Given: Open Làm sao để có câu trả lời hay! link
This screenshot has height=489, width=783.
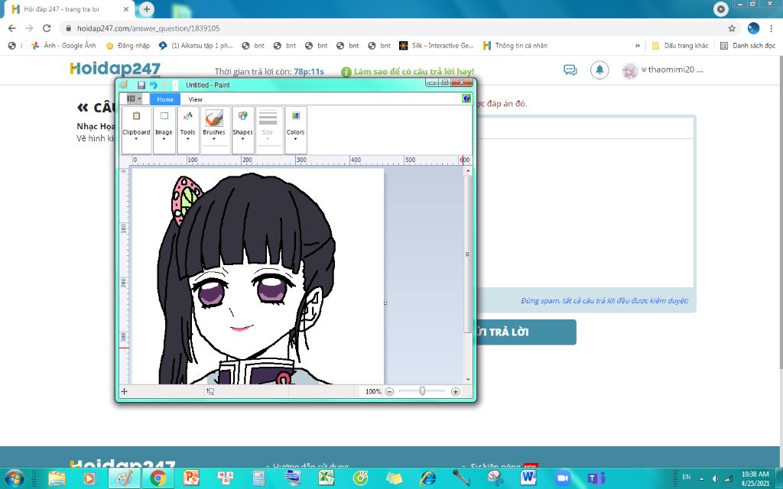Looking at the screenshot, I should pos(408,72).
